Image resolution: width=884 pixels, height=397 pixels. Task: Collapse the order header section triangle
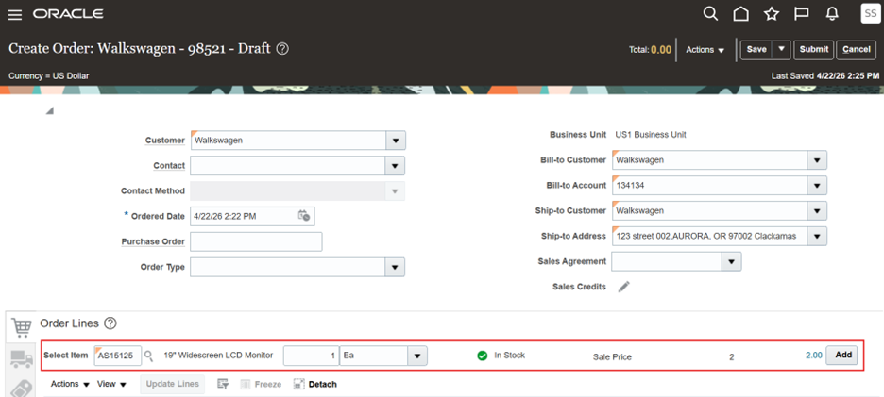click(50, 111)
